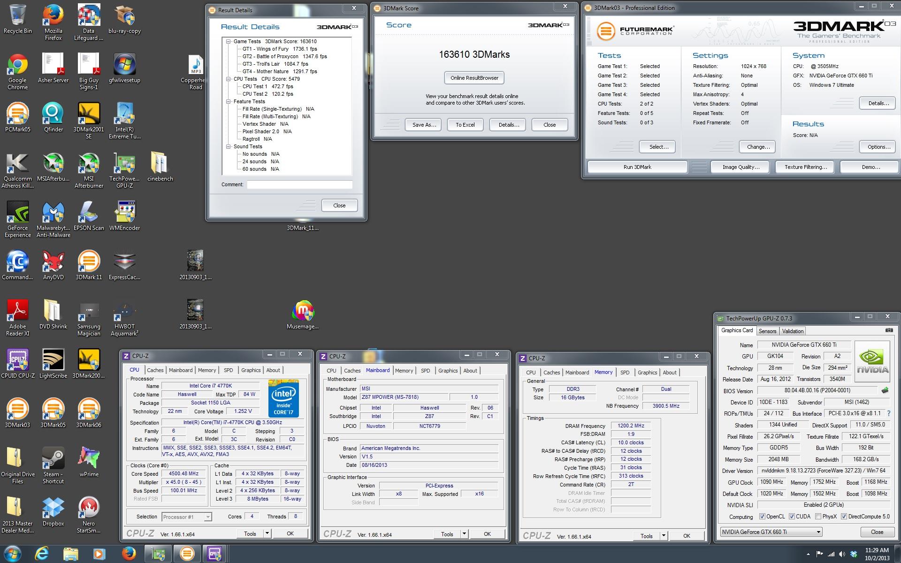Open the Validation tab in GPU-Z
Viewport: 901px width, 563px height.
[793, 331]
